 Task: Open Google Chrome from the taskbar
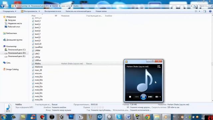pyautogui.click(x=147, y=117)
